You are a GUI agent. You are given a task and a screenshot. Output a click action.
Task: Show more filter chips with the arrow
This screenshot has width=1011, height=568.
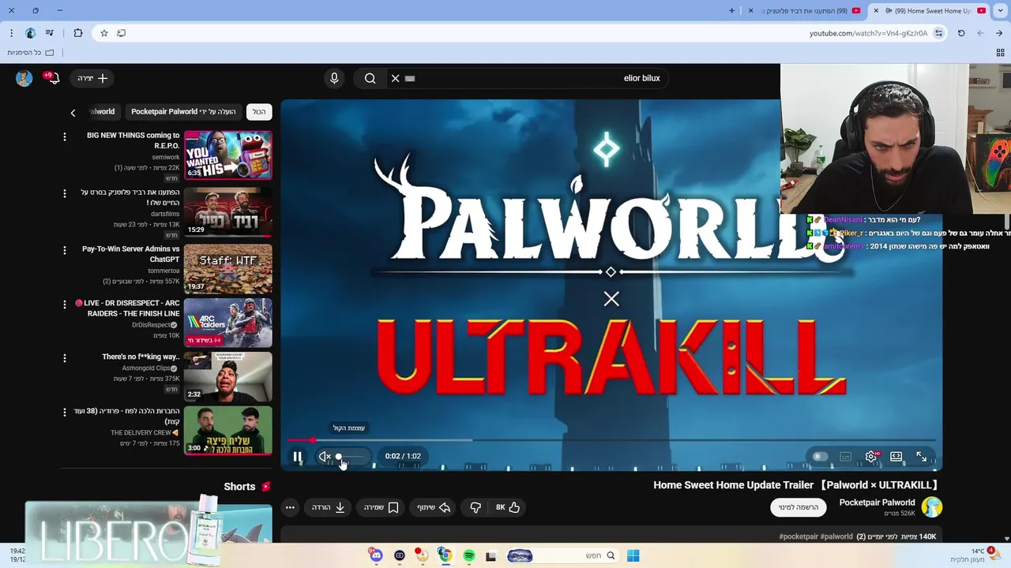click(x=73, y=113)
